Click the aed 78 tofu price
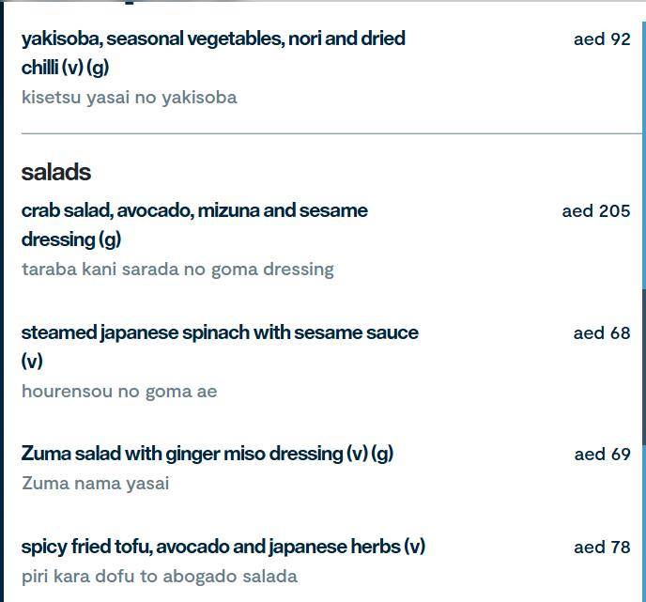 [x=602, y=548]
